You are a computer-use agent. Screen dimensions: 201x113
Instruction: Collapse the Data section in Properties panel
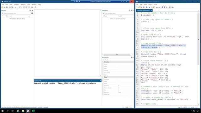coord(103,77)
